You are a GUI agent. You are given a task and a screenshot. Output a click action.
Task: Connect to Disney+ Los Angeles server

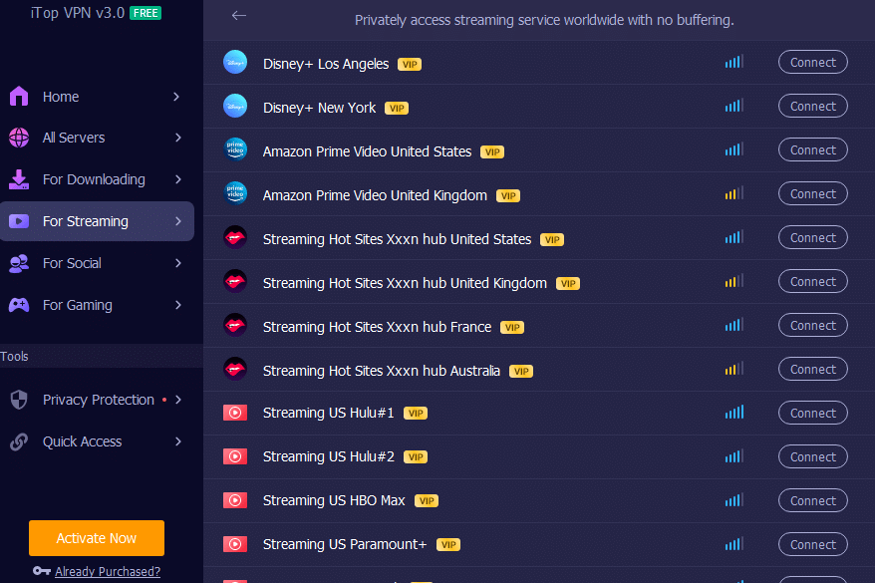click(812, 62)
